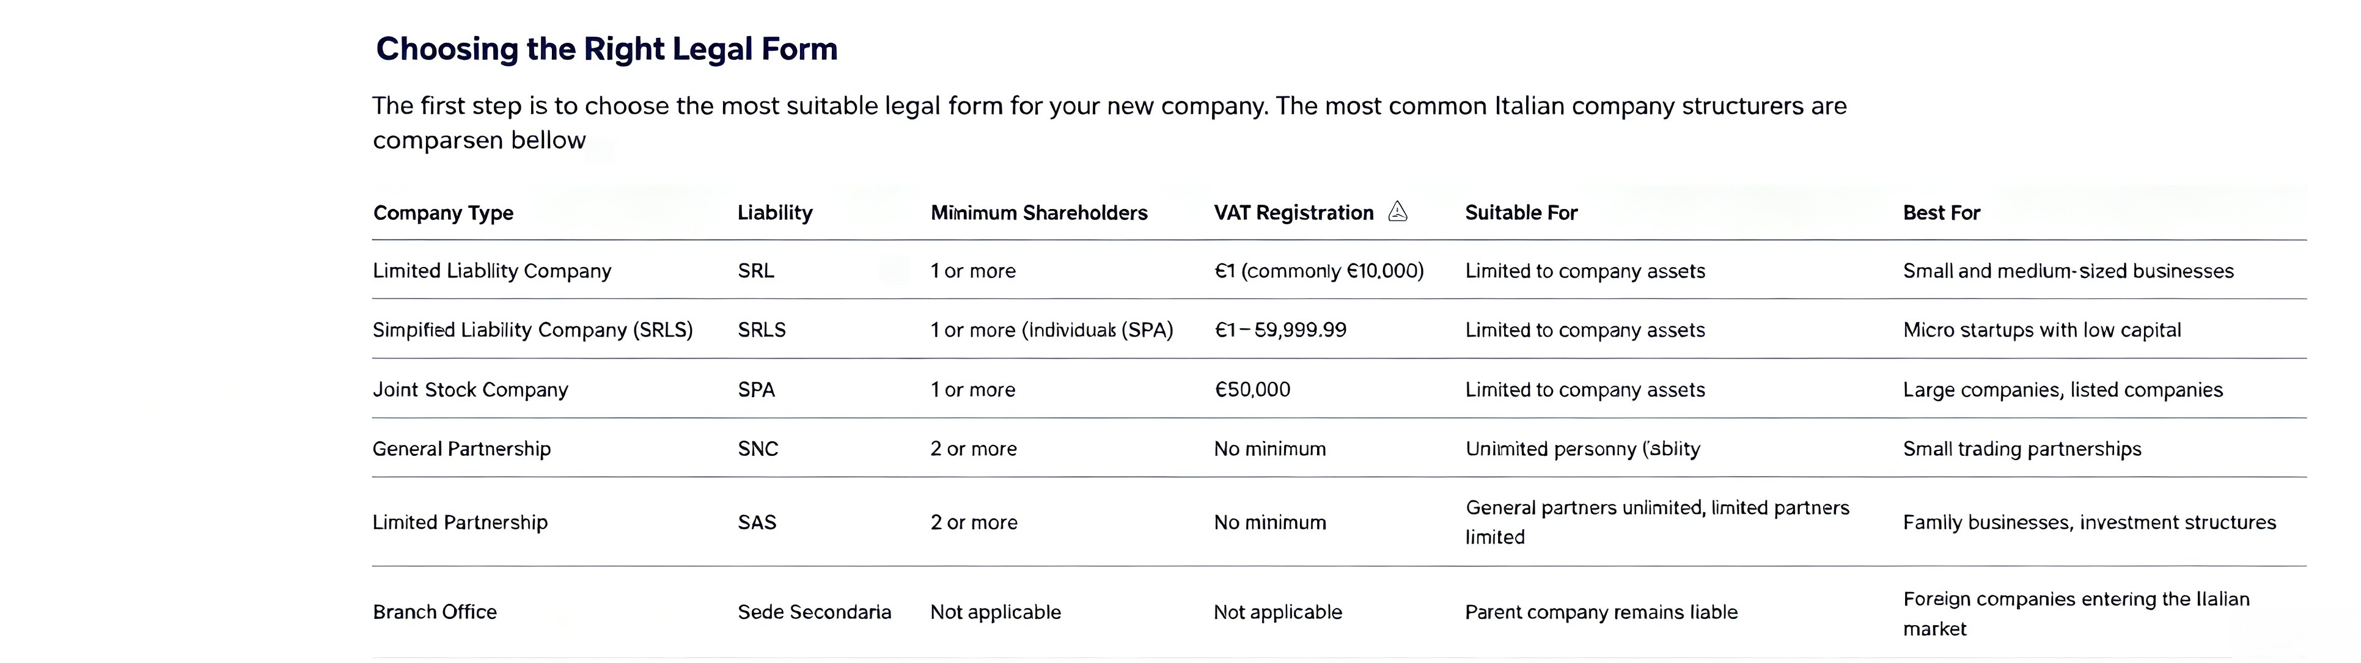Click the Best For column header
Viewport: 2361px width, 663px height.
point(1941,213)
